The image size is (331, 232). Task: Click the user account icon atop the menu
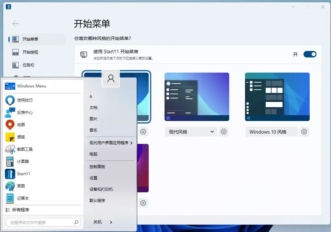111,78
